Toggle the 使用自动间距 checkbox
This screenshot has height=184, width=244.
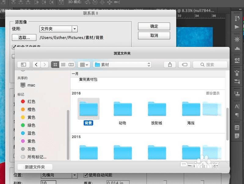pyautogui.click(x=86, y=175)
